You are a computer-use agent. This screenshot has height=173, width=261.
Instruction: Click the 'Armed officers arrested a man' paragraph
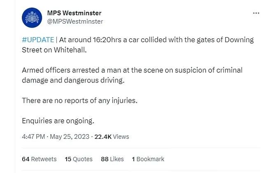(132, 75)
